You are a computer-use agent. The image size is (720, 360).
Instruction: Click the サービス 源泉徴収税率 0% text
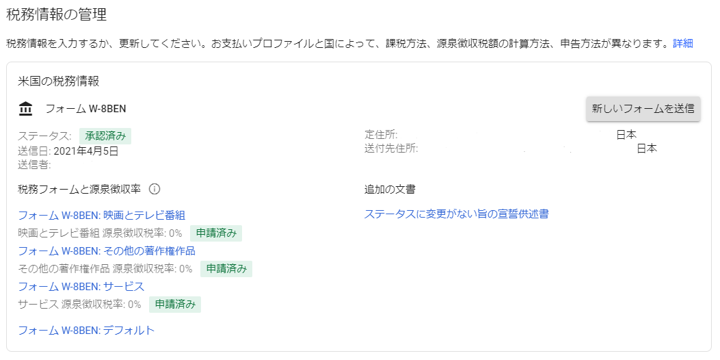click(x=79, y=304)
